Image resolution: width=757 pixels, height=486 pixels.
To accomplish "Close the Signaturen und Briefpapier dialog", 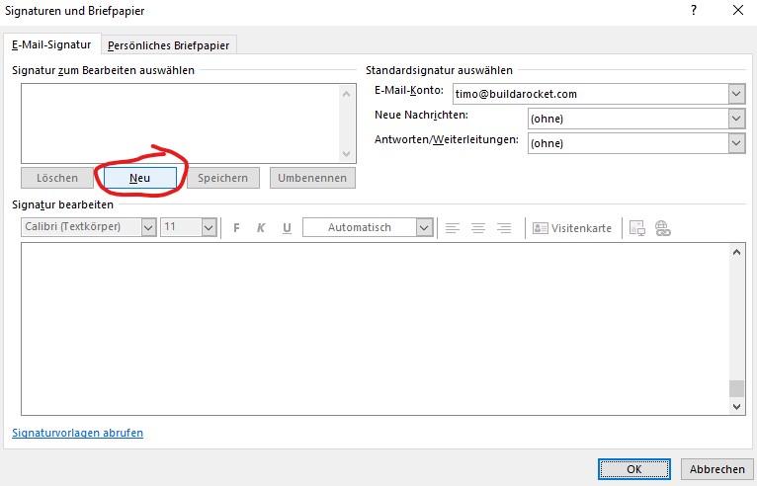I will click(738, 10).
